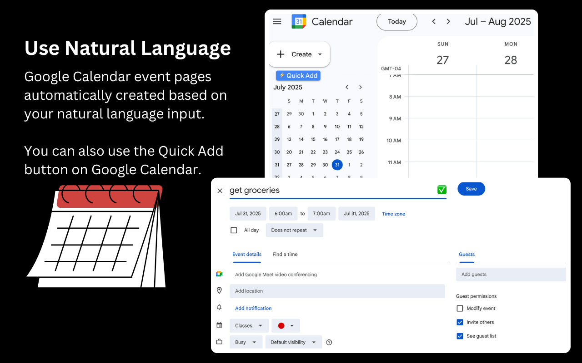Image resolution: width=582 pixels, height=363 pixels.
Task: Save the event with the Save button
Action: coord(472,189)
